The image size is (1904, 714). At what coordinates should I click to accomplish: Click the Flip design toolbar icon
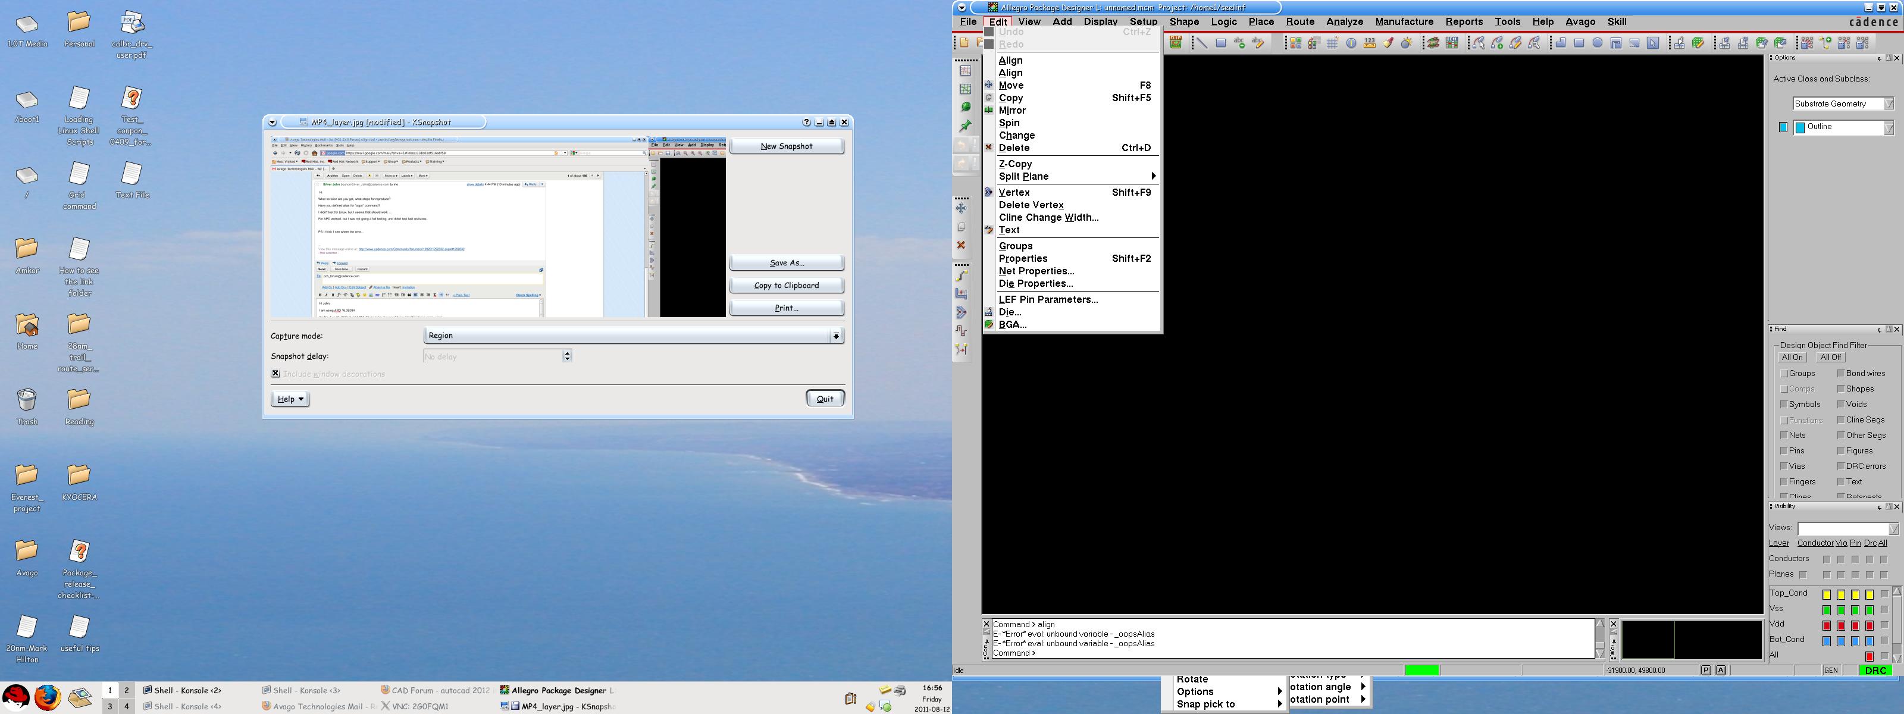[1176, 43]
